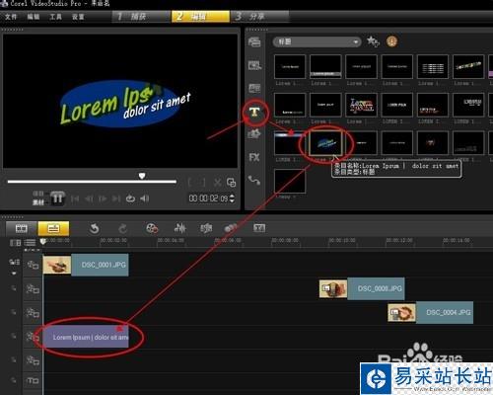
Task: Click the timecode up/down stepper arrows
Action: tap(232, 198)
